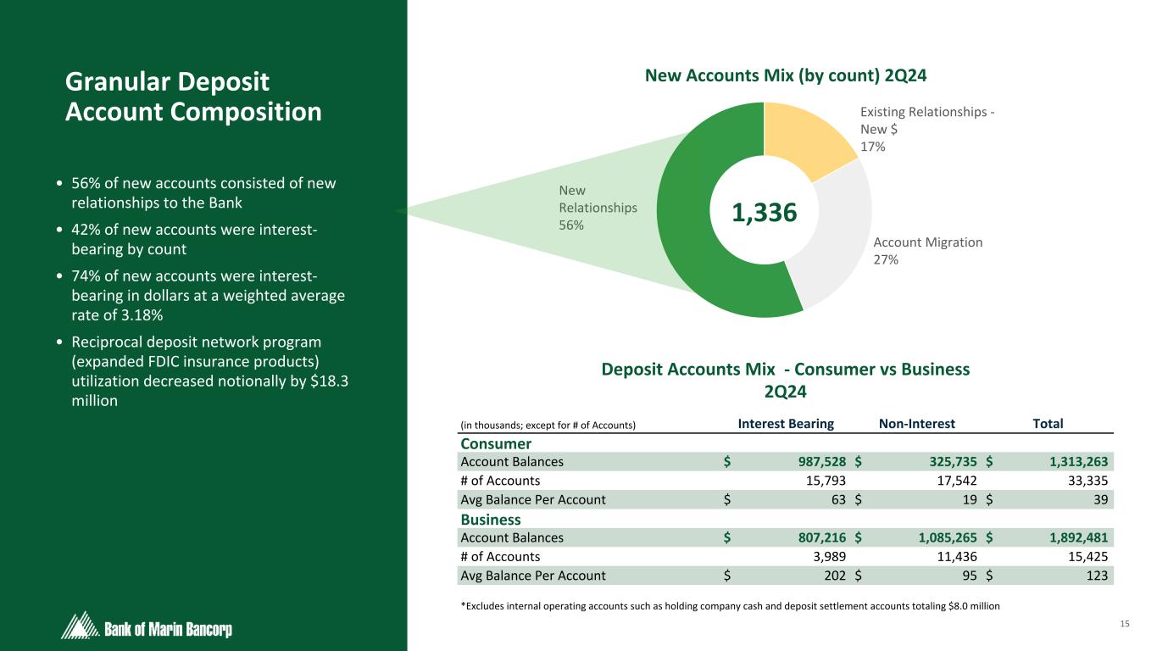
Task: Select the New Relationships 56% label
Action: pos(598,208)
